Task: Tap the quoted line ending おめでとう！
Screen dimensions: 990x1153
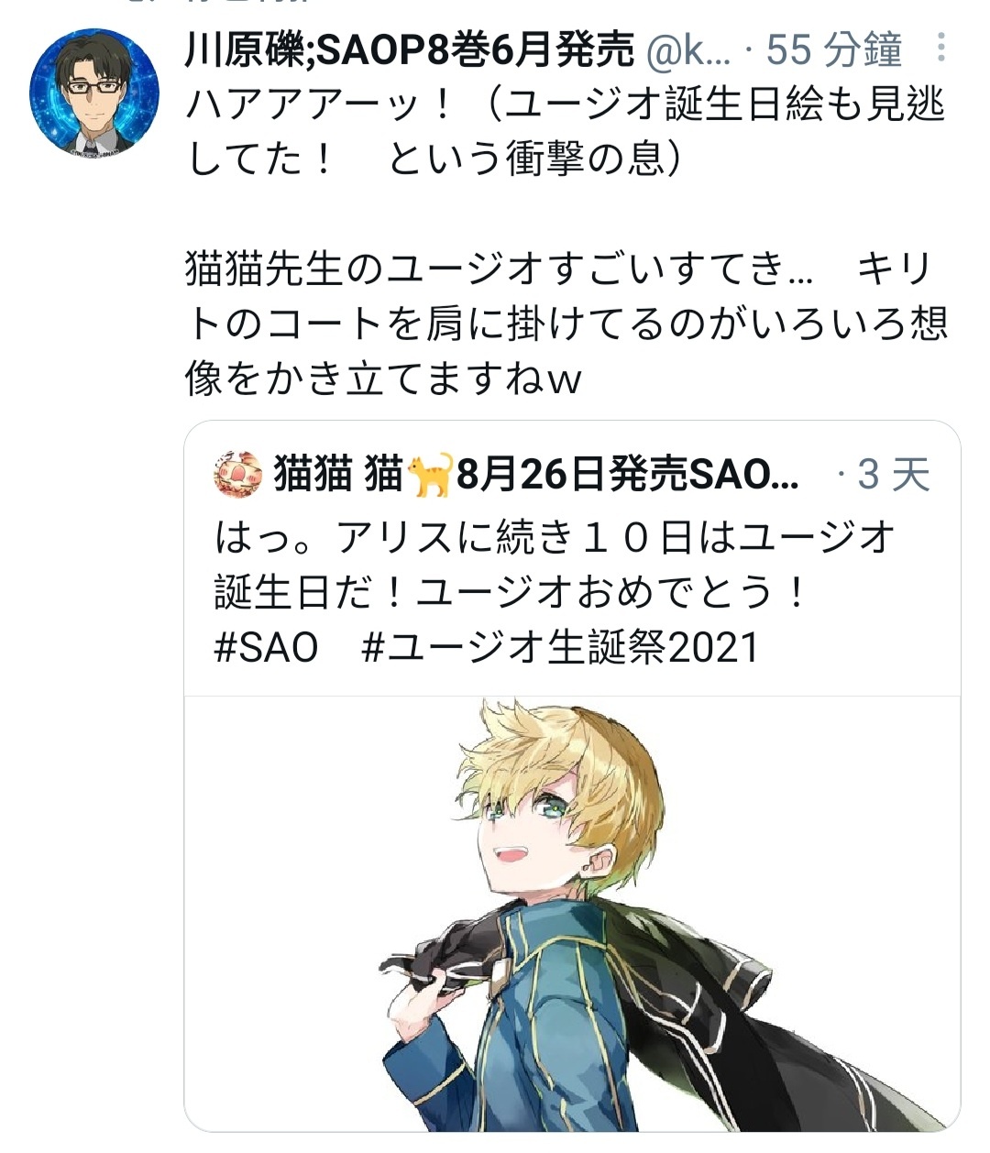Action: coord(511,592)
